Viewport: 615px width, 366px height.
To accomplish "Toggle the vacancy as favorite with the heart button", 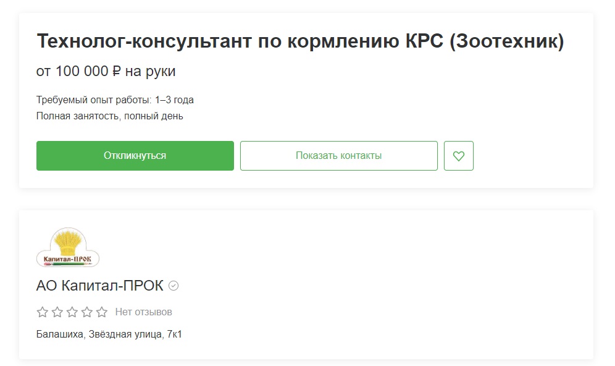I will [x=459, y=155].
